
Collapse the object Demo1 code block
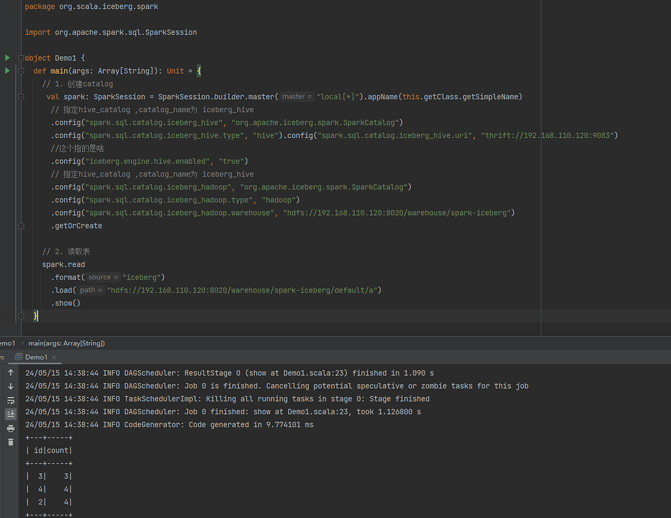[x=21, y=58]
